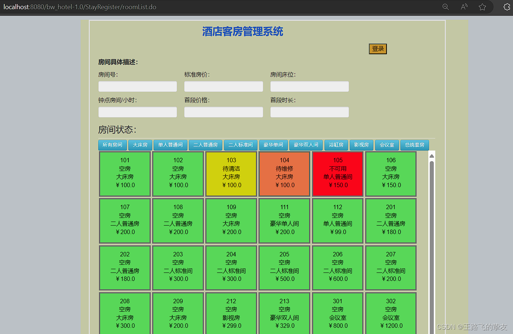Select the 影视房 room category filter

(361, 145)
